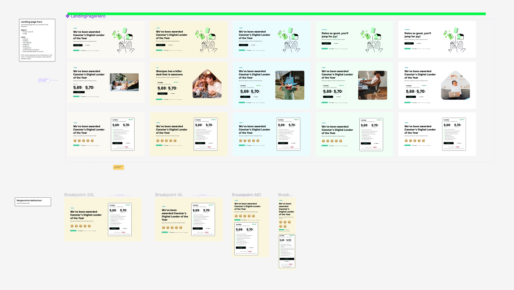Select the small yellow sticky note below the component set
514x290 pixels.
click(x=119, y=167)
